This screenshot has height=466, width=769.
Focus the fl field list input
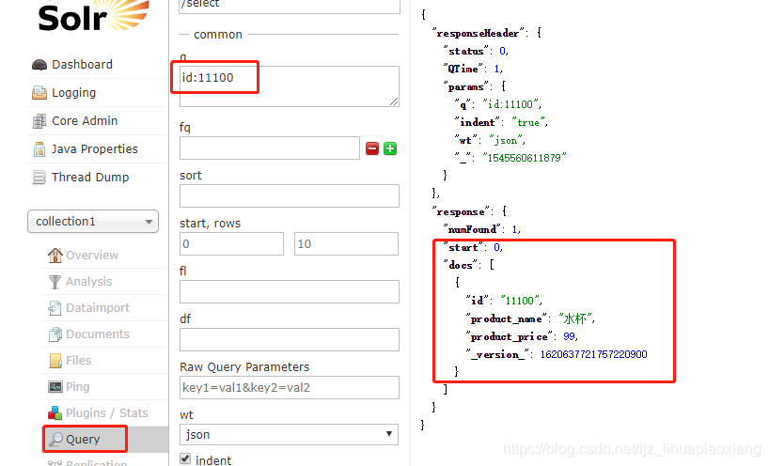290,292
